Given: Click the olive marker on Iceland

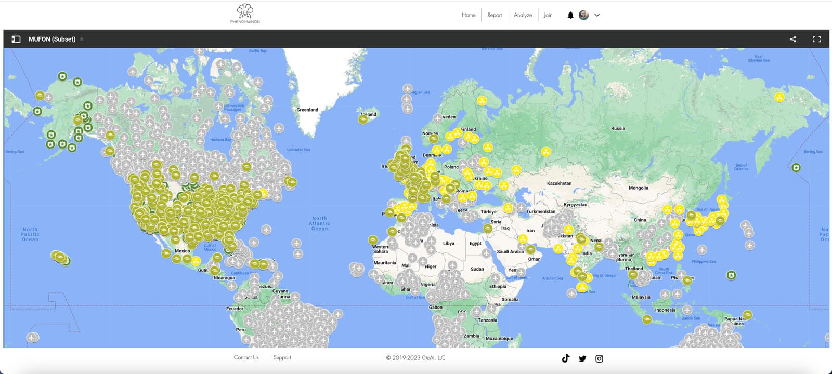Looking at the screenshot, I should (363, 119).
